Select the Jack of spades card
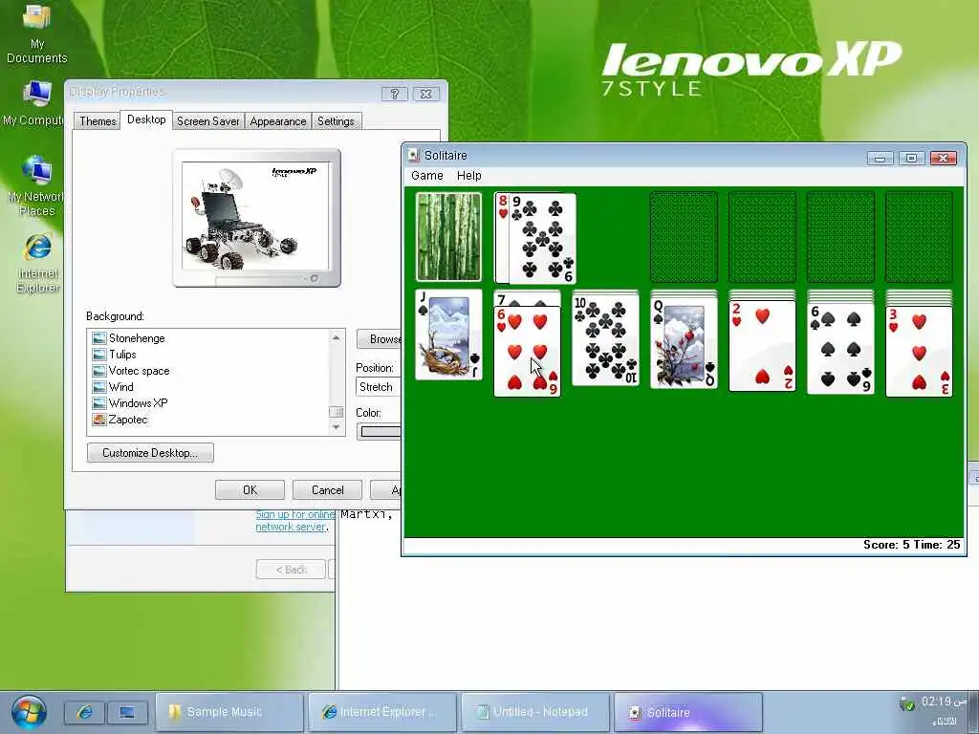Screen dimensions: 979x734 [448, 335]
